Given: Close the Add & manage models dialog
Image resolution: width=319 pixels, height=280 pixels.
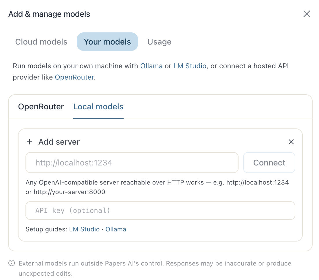Looking at the screenshot, I should click(x=307, y=14).
